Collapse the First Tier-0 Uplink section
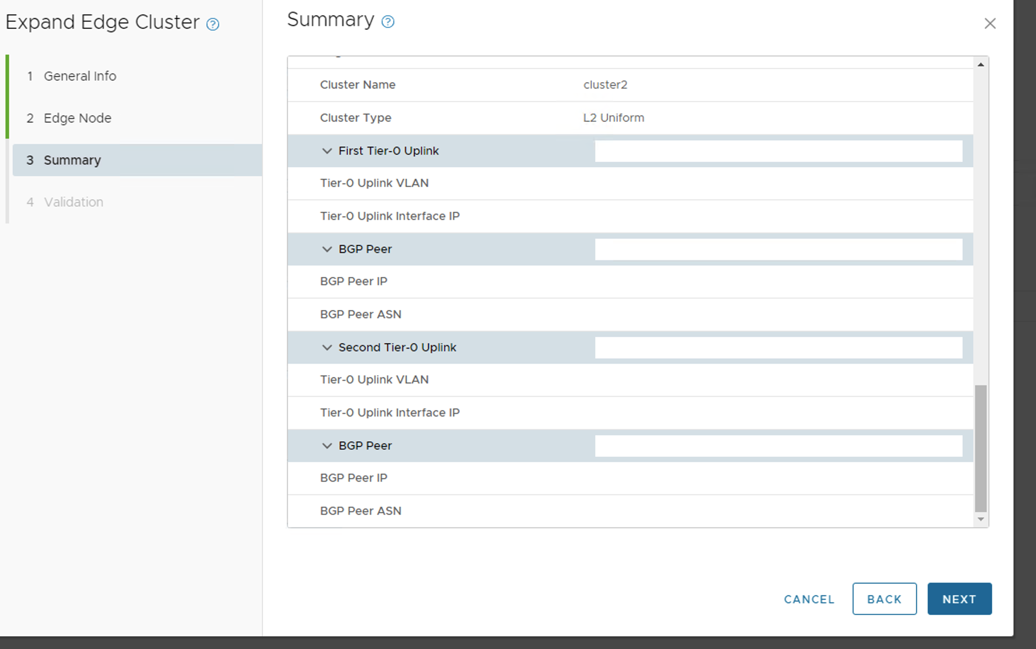Screen dimensions: 1036x649 tap(327, 151)
